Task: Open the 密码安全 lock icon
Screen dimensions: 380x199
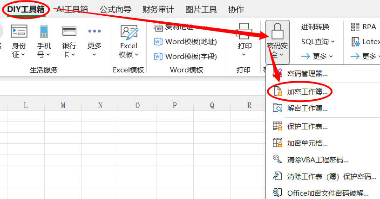Action: [278, 32]
